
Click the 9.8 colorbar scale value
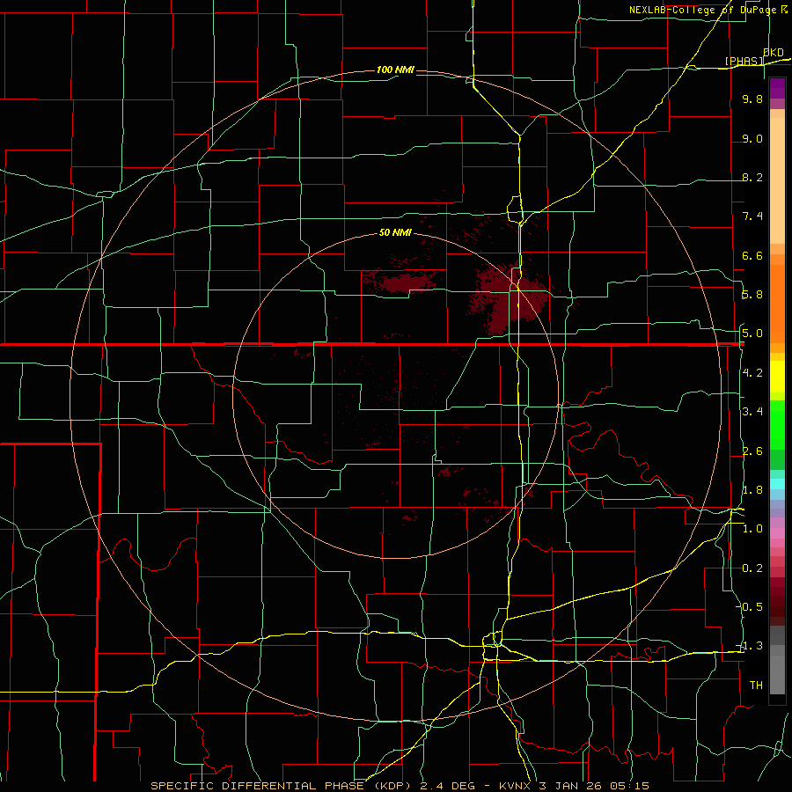[752, 99]
